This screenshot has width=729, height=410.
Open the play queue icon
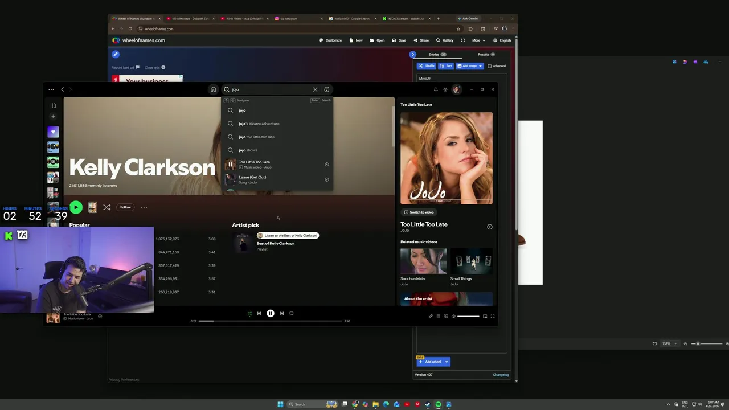tap(438, 316)
